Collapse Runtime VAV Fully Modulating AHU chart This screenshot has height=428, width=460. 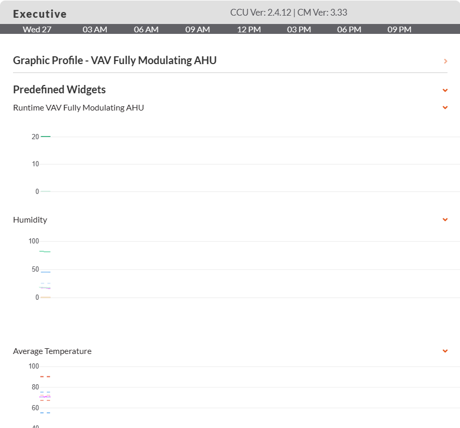pos(445,107)
